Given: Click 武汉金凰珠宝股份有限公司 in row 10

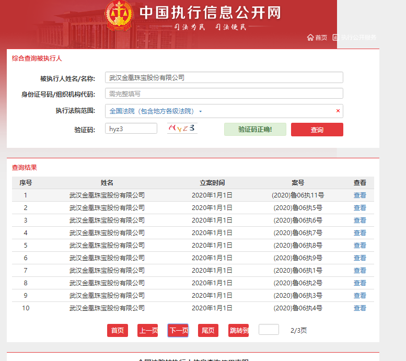Looking at the screenshot, I should [107, 308].
